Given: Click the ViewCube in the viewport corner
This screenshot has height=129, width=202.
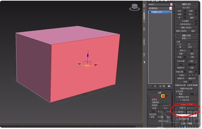Looking at the screenshot, I should [x=135, y=7].
